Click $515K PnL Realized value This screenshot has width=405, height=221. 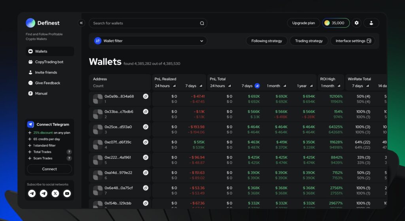coord(199,142)
